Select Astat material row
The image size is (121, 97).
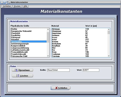[x=80, y=40]
